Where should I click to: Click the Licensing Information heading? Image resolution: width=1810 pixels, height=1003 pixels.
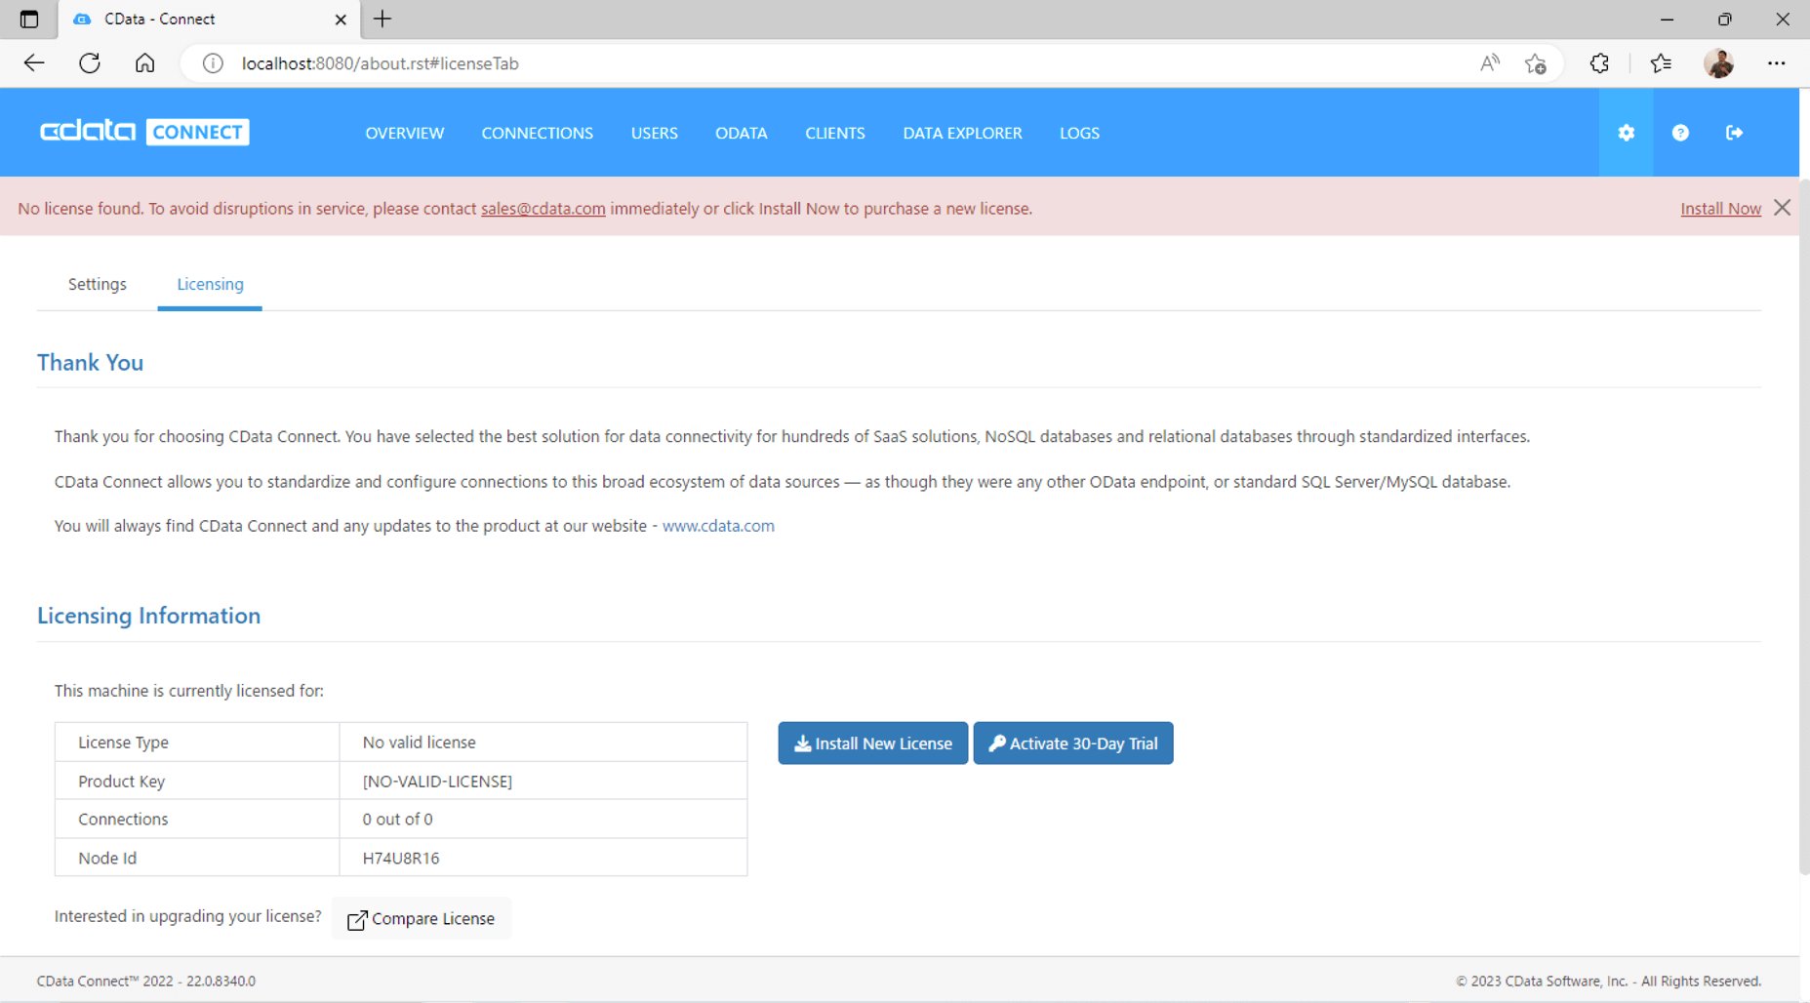point(148,616)
